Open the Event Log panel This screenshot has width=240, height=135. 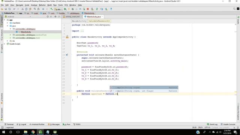click(x=212, y=124)
